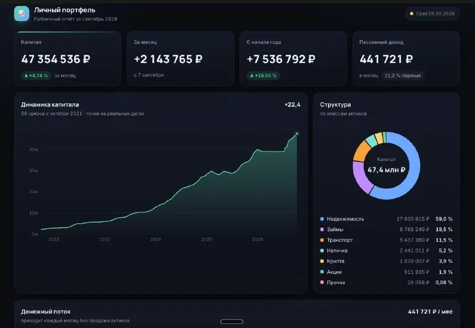The image size is (475, 328).
Task: Click the +18,93 % year growth badge
Action: pyautogui.click(x=263, y=75)
